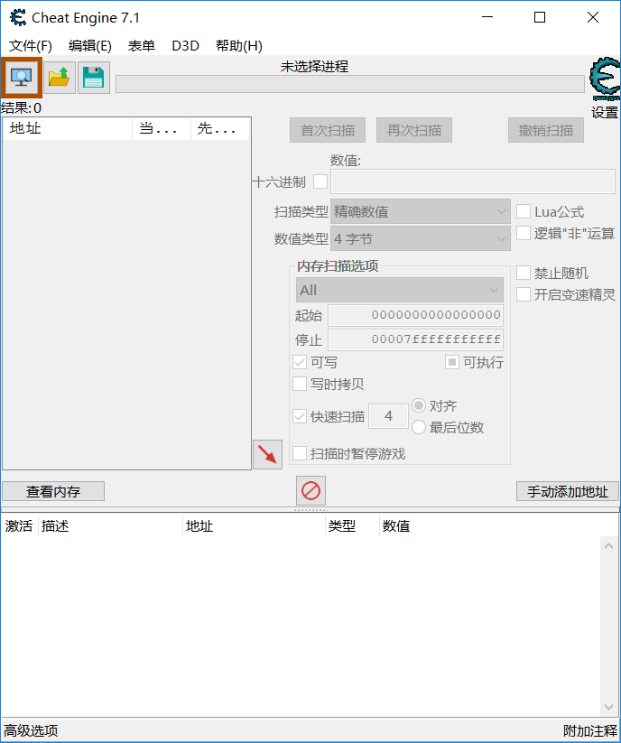621x743 pixels.
Task: Toggle the 十六进制 checkbox
Action: coord(320,181)
